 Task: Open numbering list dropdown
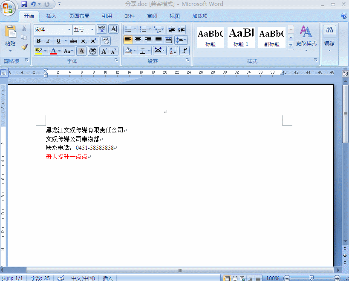[x=150, y=29]
